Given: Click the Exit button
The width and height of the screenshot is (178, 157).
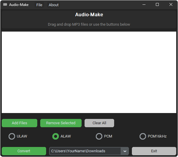Looking at the screenshot, I should click(x=154, y=151).
